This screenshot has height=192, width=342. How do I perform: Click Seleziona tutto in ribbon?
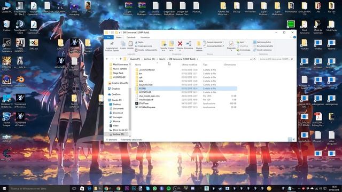coord(262,42)
